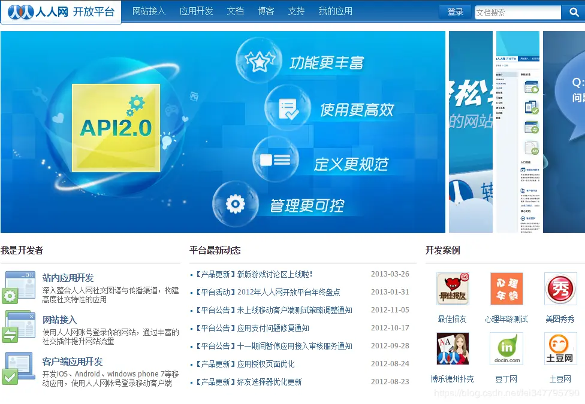Open the 网站接入 heading under 我是开发者

tap(60, 320)
